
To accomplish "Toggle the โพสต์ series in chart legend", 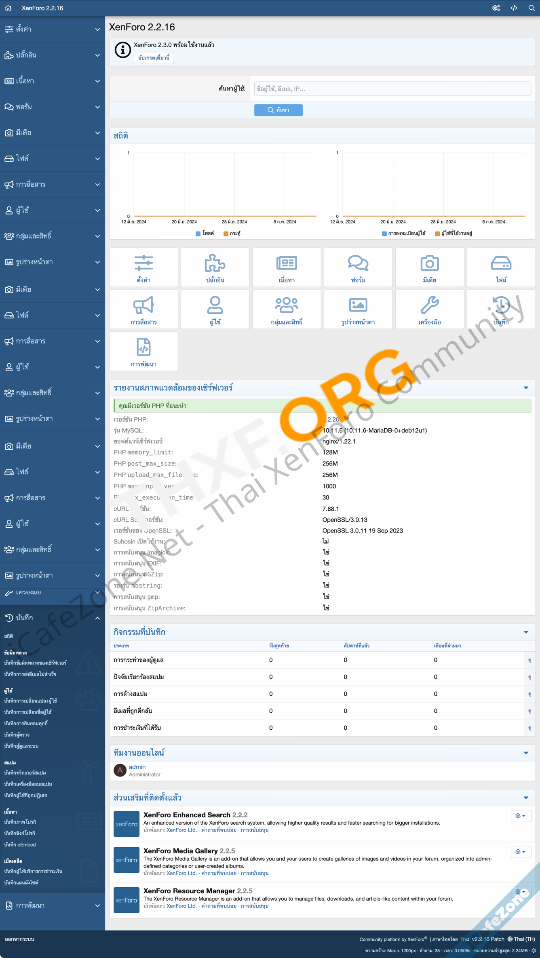I will click(x=205, y=234).
